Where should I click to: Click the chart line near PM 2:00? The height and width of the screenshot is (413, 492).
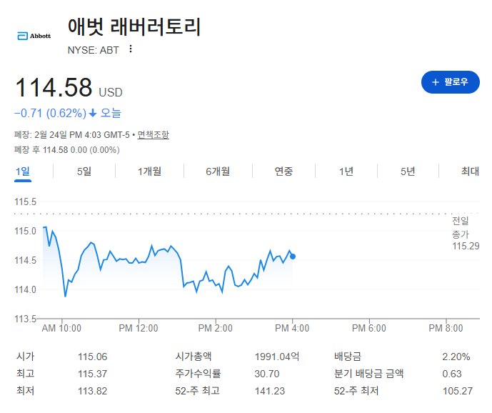pos(216,284)
